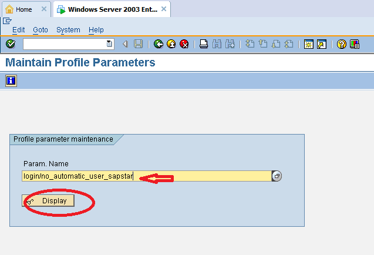Click the Customize Local Layout icon

click(x=355, y=44)
